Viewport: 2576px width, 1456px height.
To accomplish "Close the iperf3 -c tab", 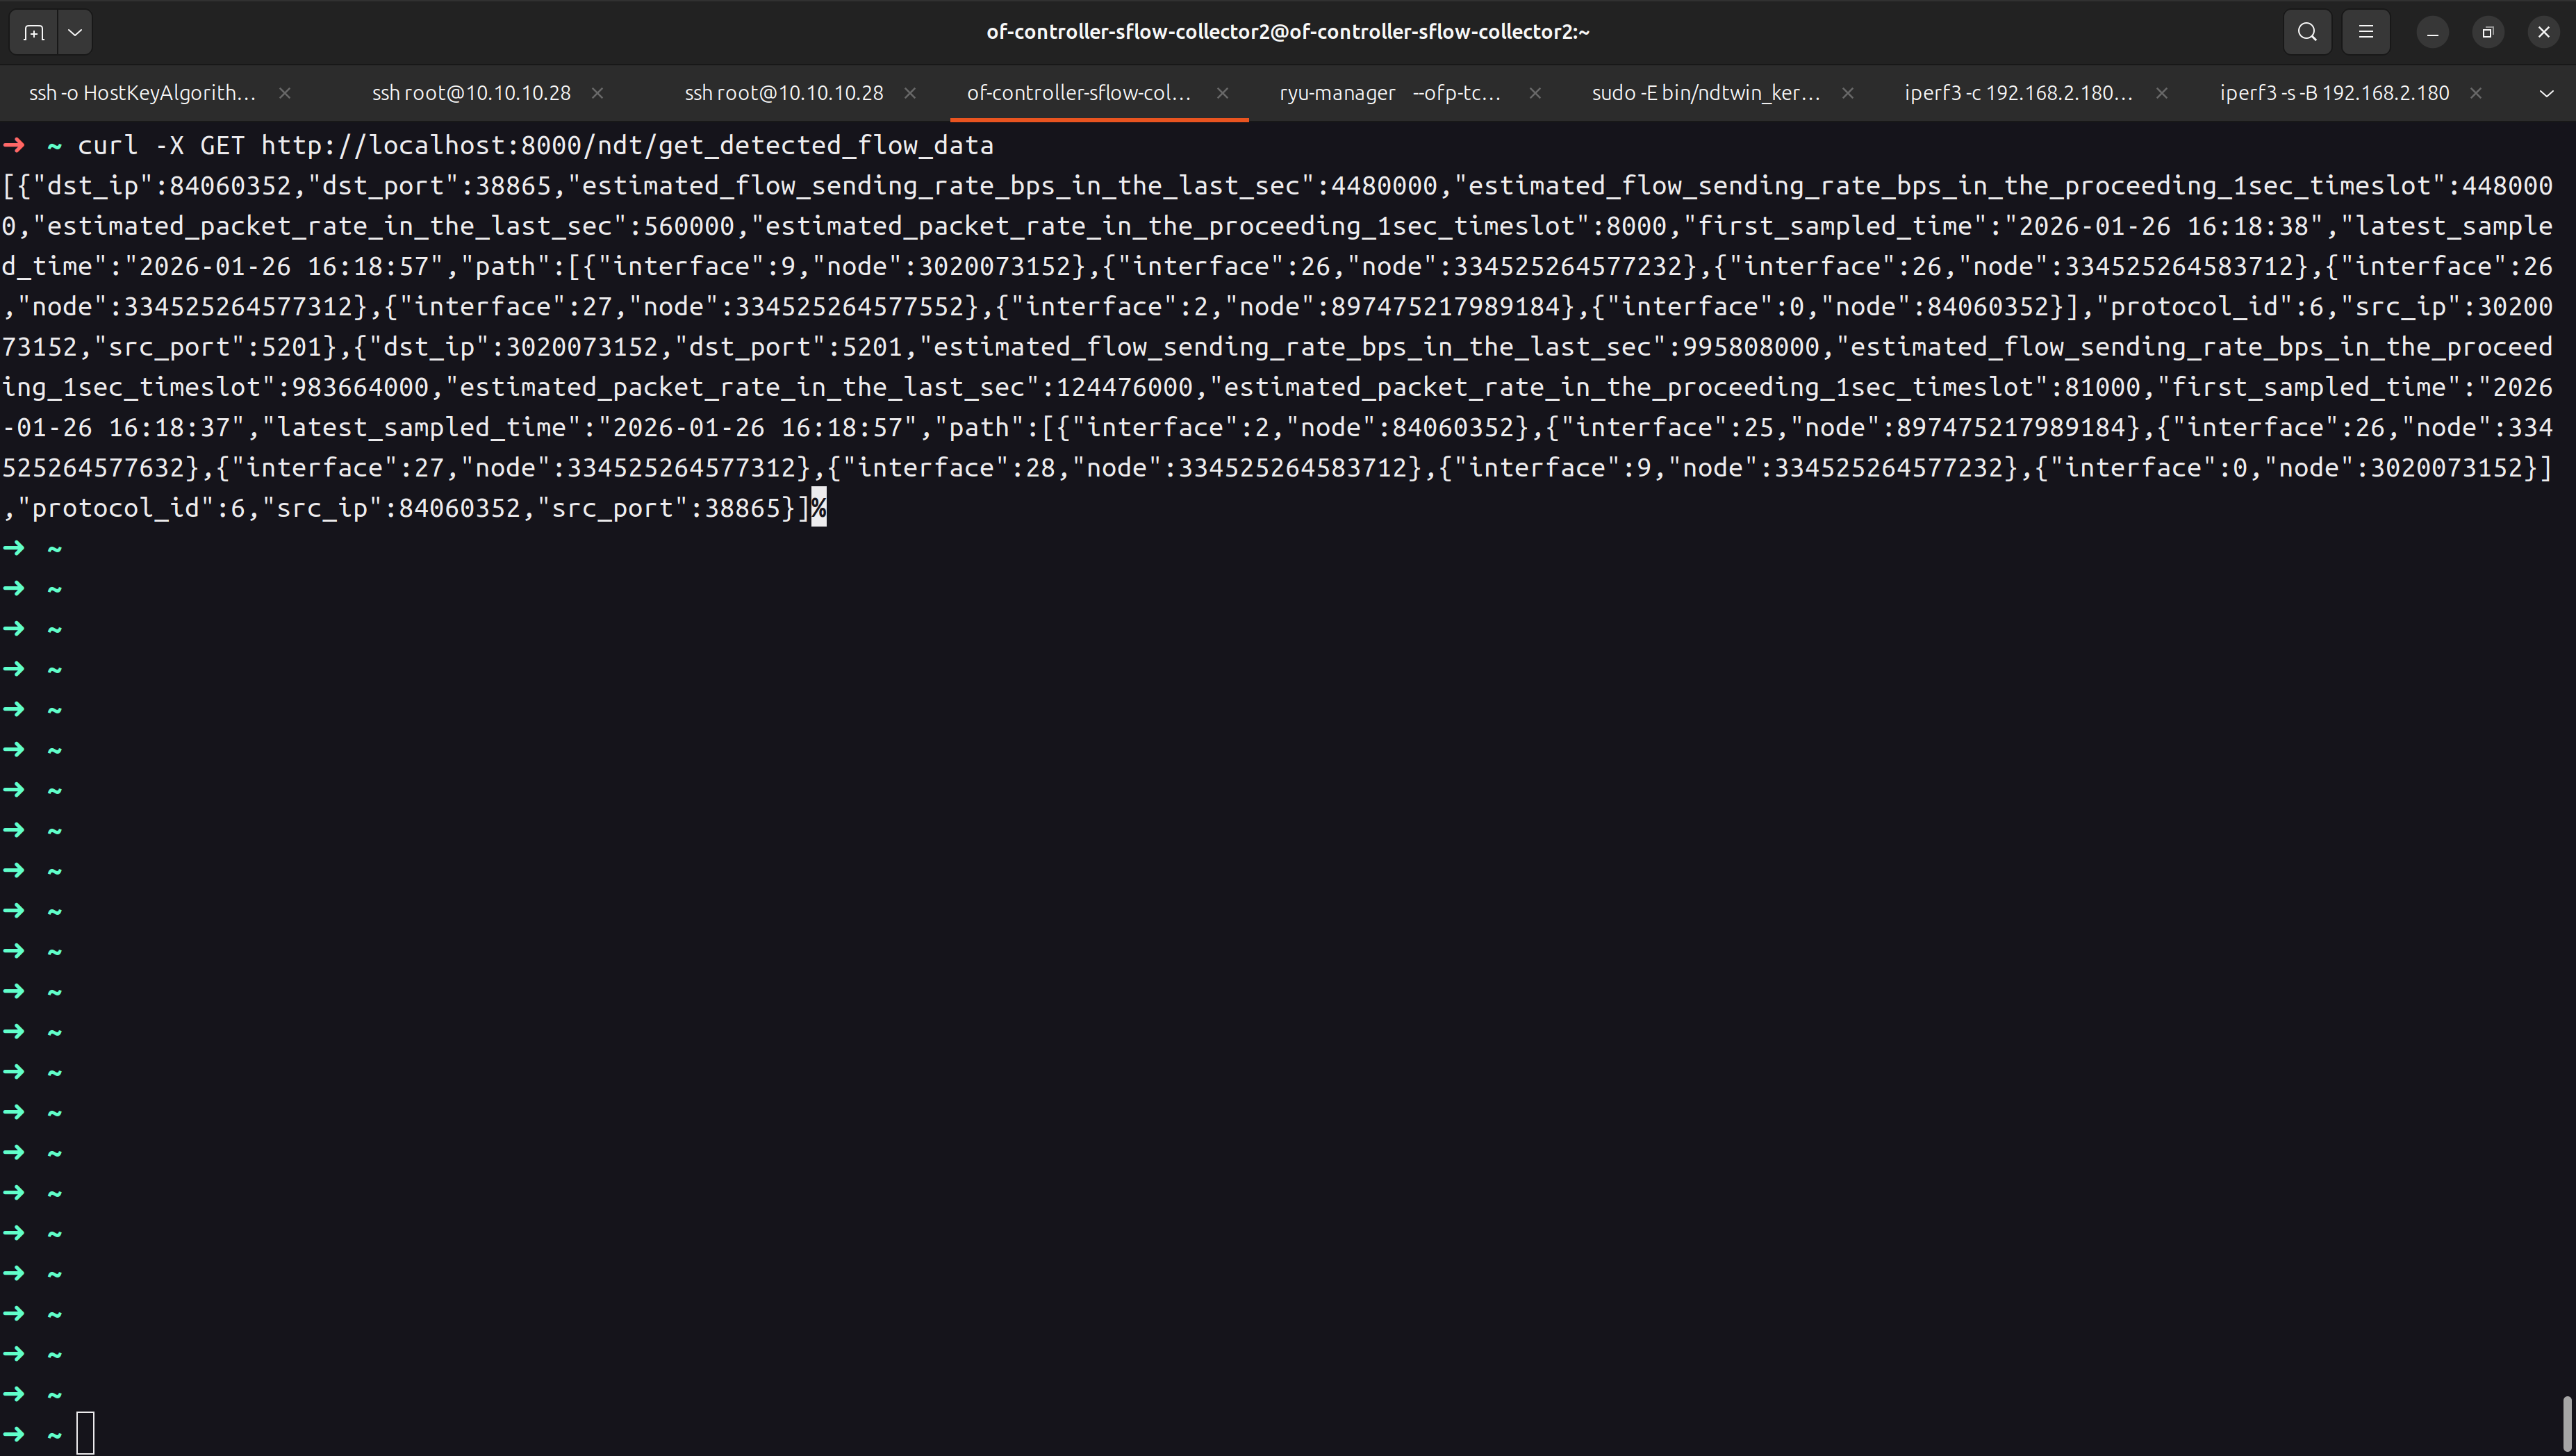I will coord(2161,93).
